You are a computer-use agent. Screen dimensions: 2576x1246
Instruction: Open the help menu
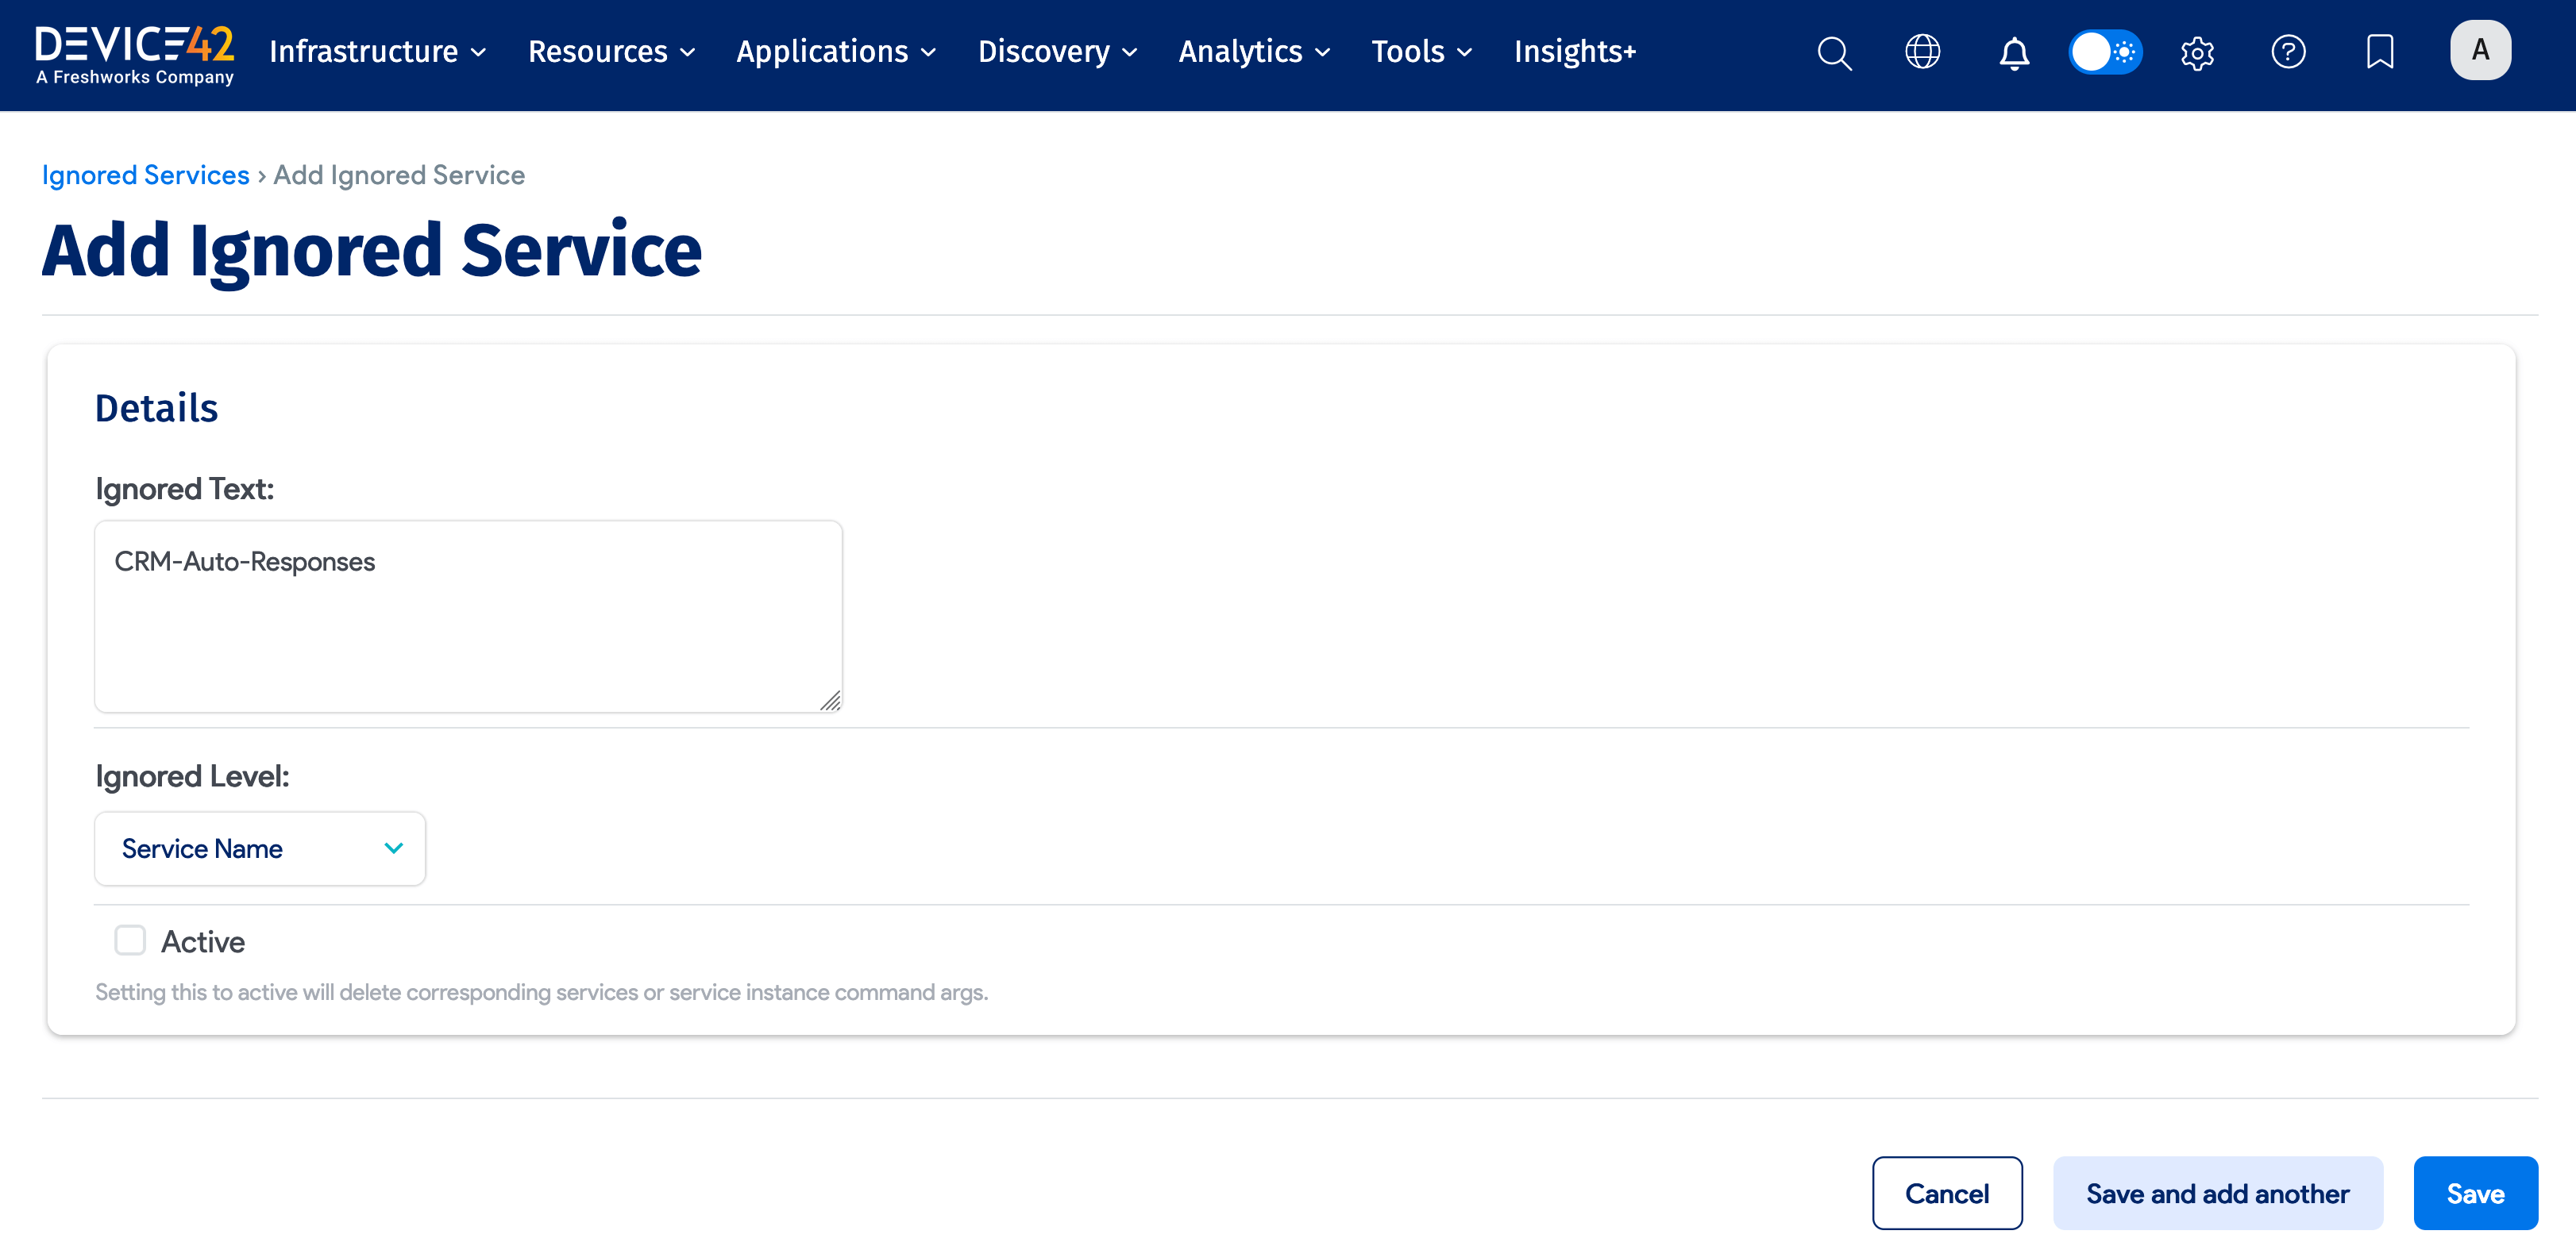click(x=2289, y=52)
